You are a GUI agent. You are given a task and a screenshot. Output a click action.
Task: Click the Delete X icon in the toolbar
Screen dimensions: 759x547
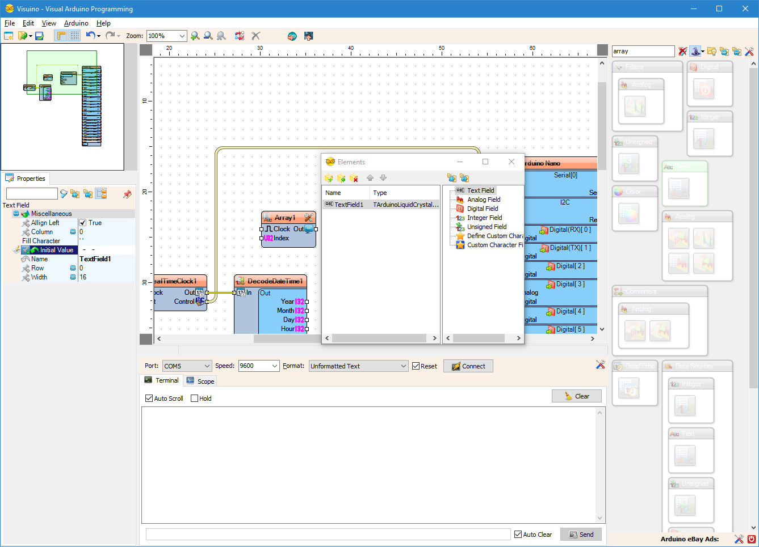coord(255,36)
